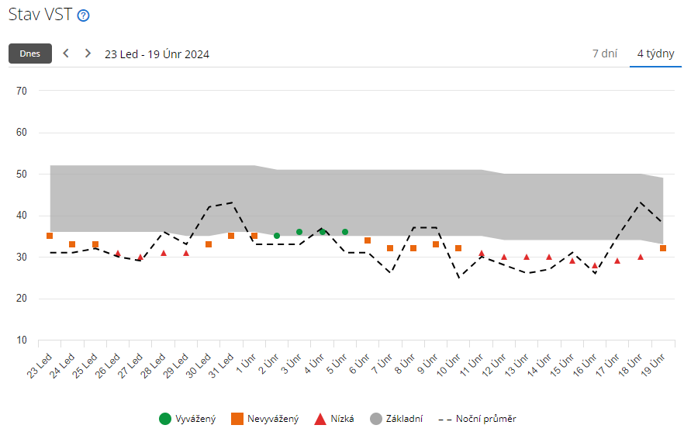Click the date range 23 Led - 19 Únr 2024

157,54
